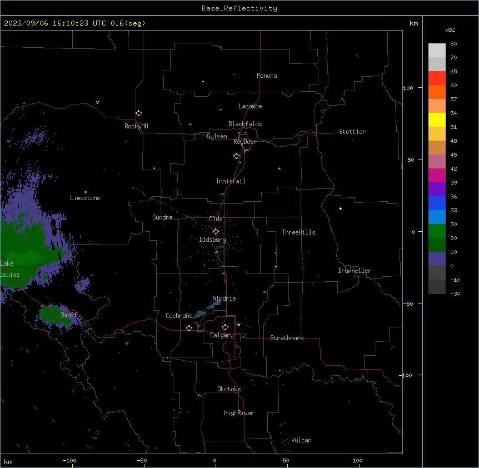This screenshot has height=468, width=479.
Task: Click the green 30 dBZ legend swatch
Action: tap(437, 231)
